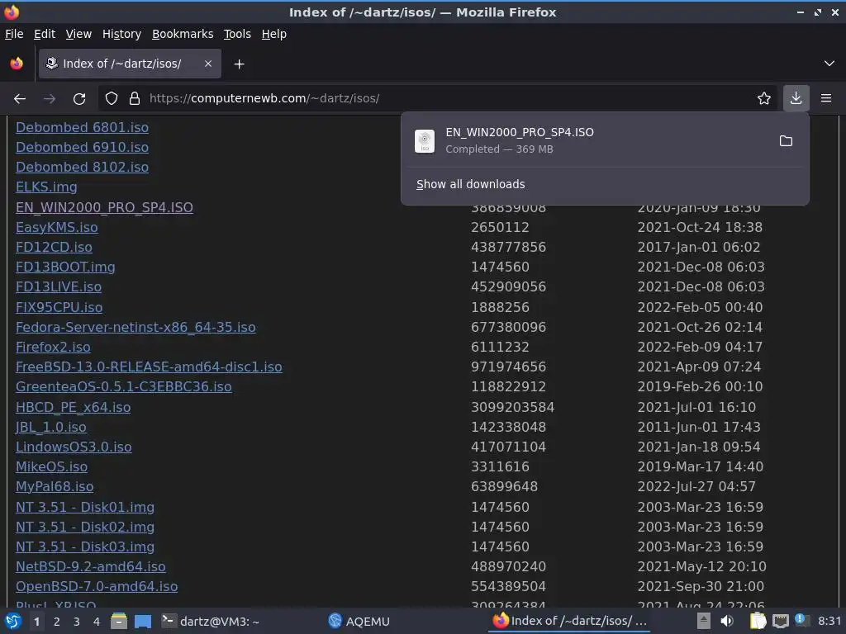
Task: Open the Bookmarks menu
Action: pyautogui.click(x=183, y=34)
